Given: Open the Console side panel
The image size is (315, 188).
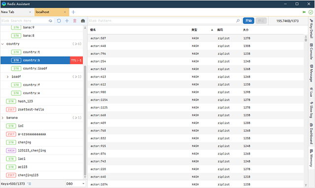Looking at the screenshot, I should pyautogui.click(x=312, y=52).
